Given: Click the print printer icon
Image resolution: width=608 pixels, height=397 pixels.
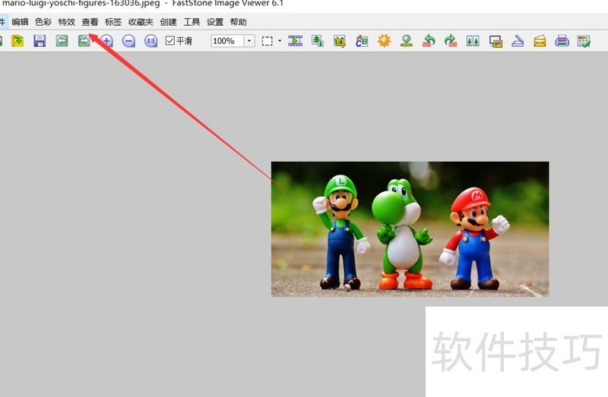Looking at the screenshot, I should pyautogui.click(x=562, y=41).
